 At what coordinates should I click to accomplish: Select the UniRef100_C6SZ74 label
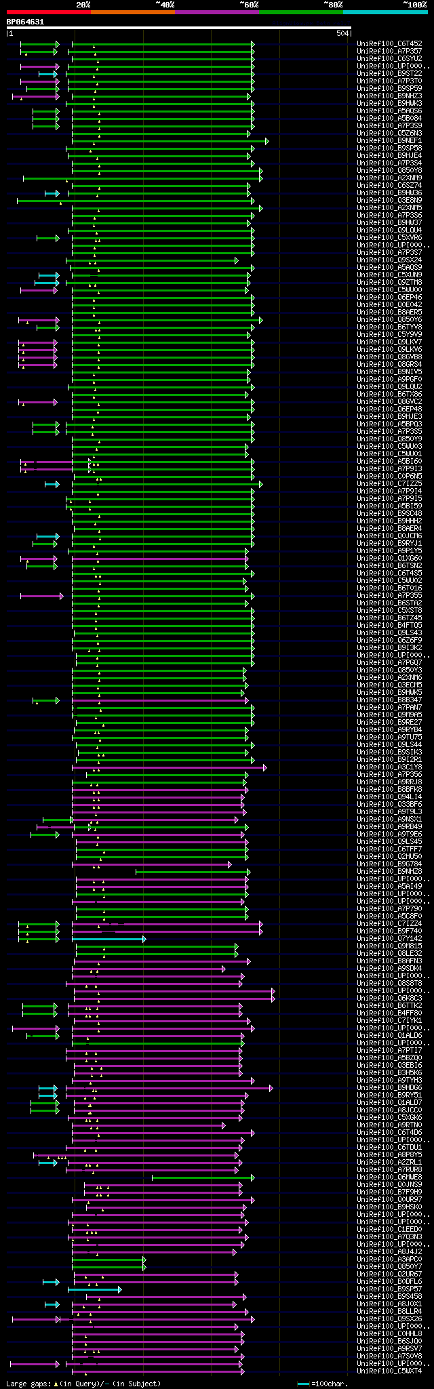[389, 186]
